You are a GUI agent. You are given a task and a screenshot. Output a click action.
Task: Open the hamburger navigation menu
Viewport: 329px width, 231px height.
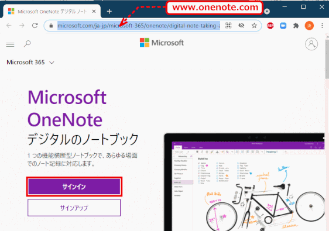tap(10, 44)
